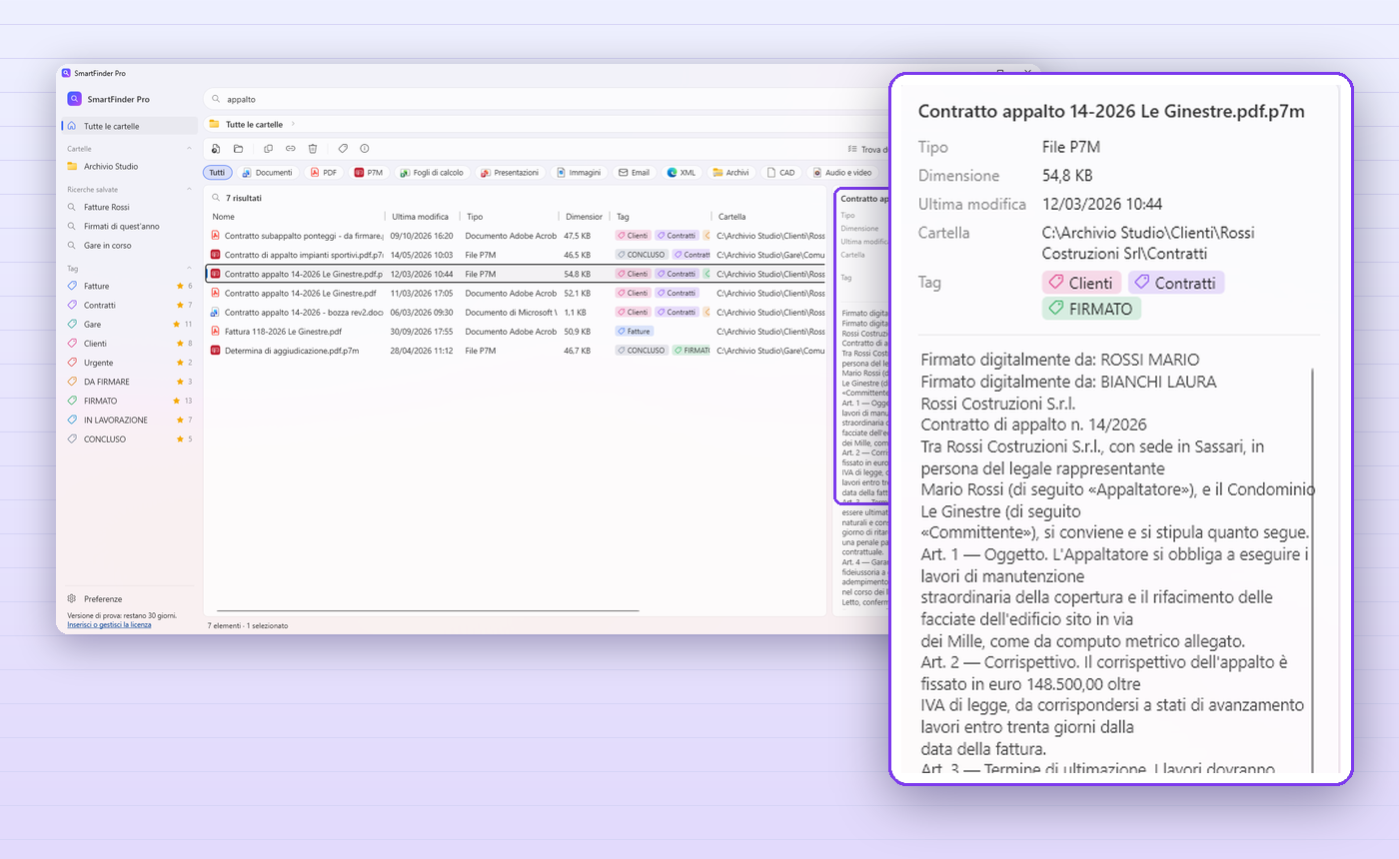Click the folder icon in Tutte le cartelle breadcrumb
Screen dimensions: 1399x859
coord(214,124)
